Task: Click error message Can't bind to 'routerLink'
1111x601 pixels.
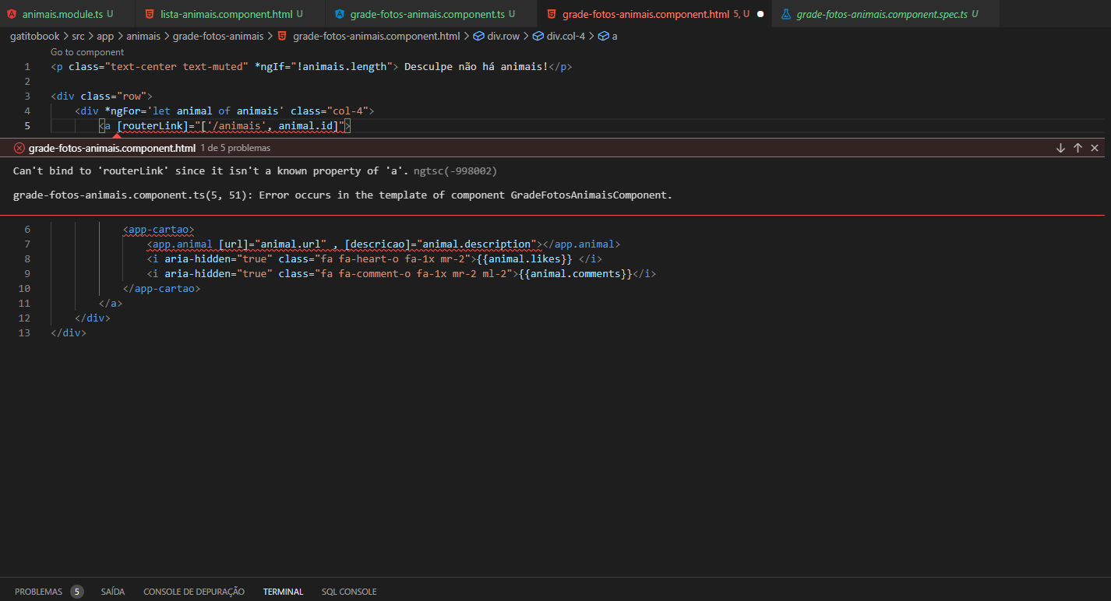Action: click(211, 170)
